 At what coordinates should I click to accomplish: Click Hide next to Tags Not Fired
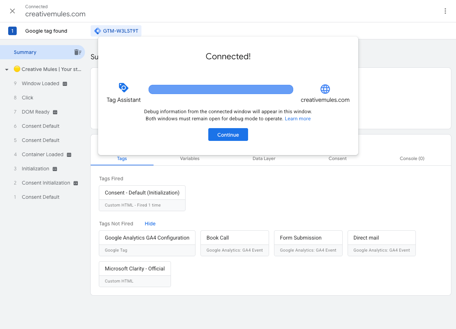pyautogui.click(x=150, y=224)
